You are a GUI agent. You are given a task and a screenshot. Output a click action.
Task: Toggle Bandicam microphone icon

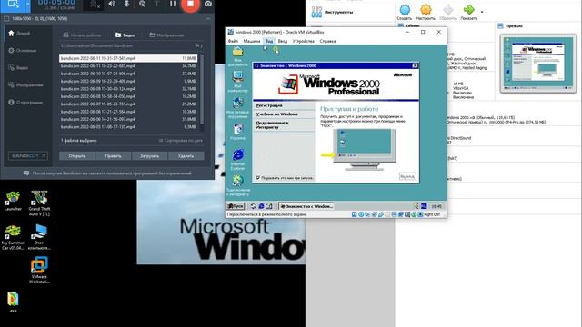click(126, 4)
